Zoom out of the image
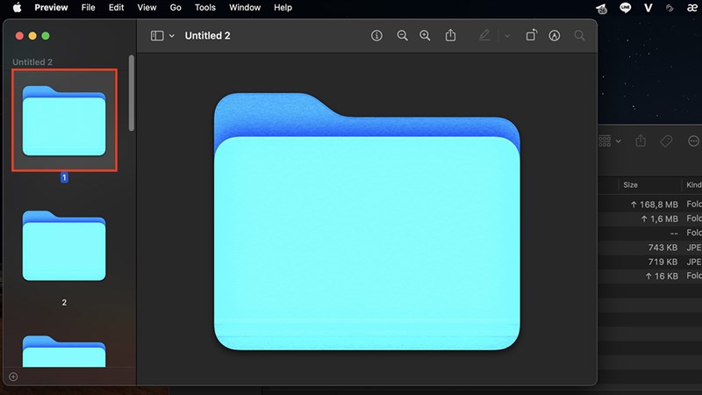This screenshot has width=702, height=395. click(x=402, y=36)
